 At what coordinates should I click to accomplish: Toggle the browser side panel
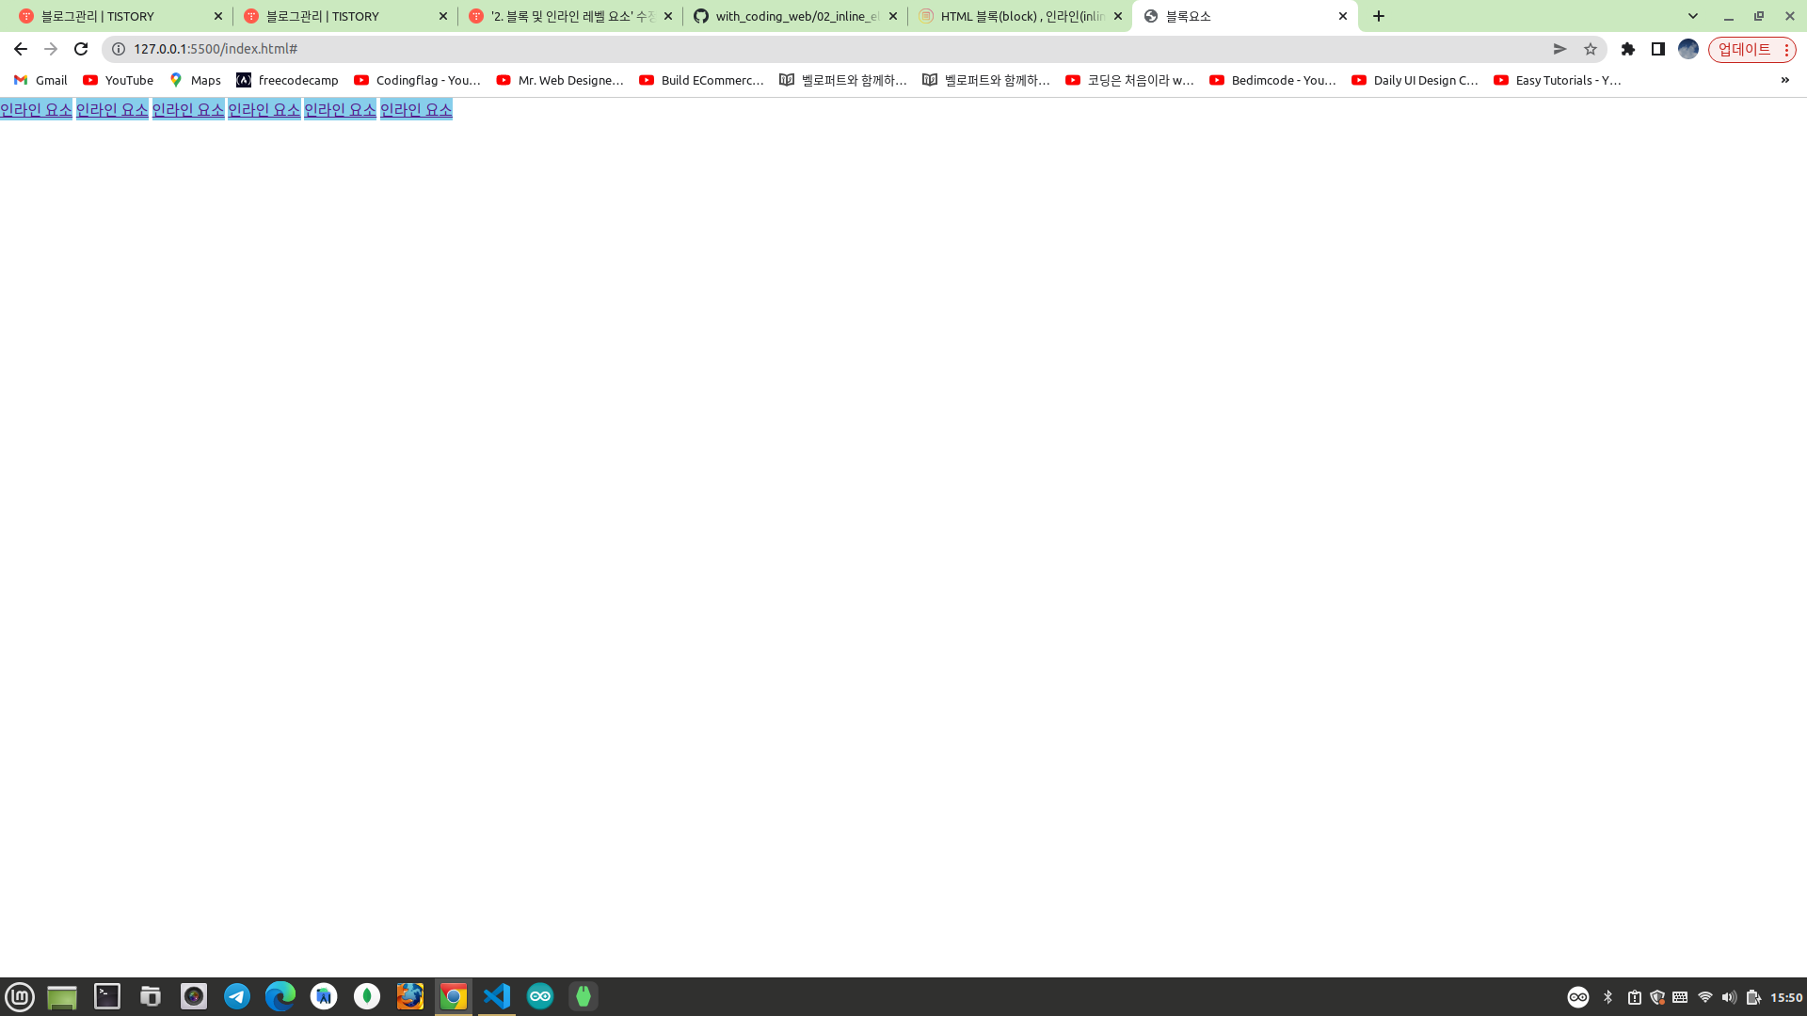click(1658, 49)
